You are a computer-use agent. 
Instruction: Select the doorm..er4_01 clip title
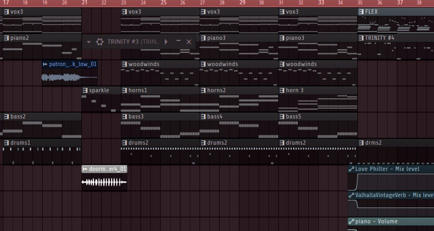(107, 169)
